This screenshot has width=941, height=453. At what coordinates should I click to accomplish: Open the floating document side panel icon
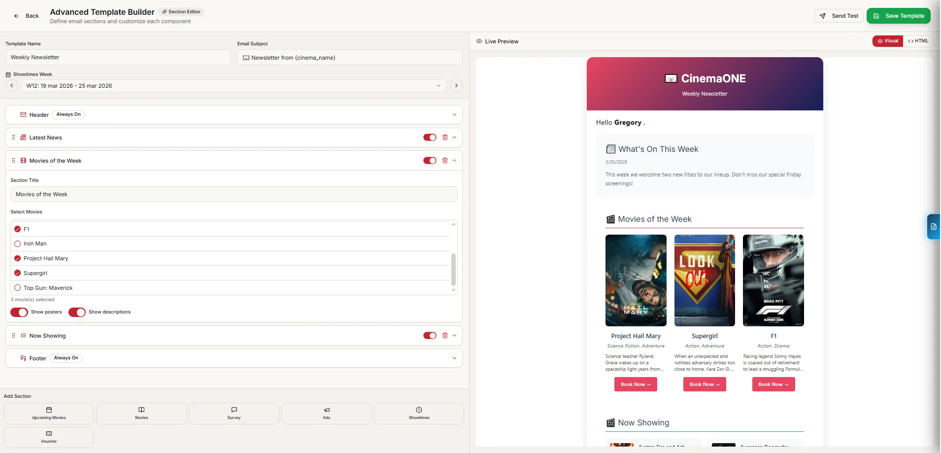point(933,227)
